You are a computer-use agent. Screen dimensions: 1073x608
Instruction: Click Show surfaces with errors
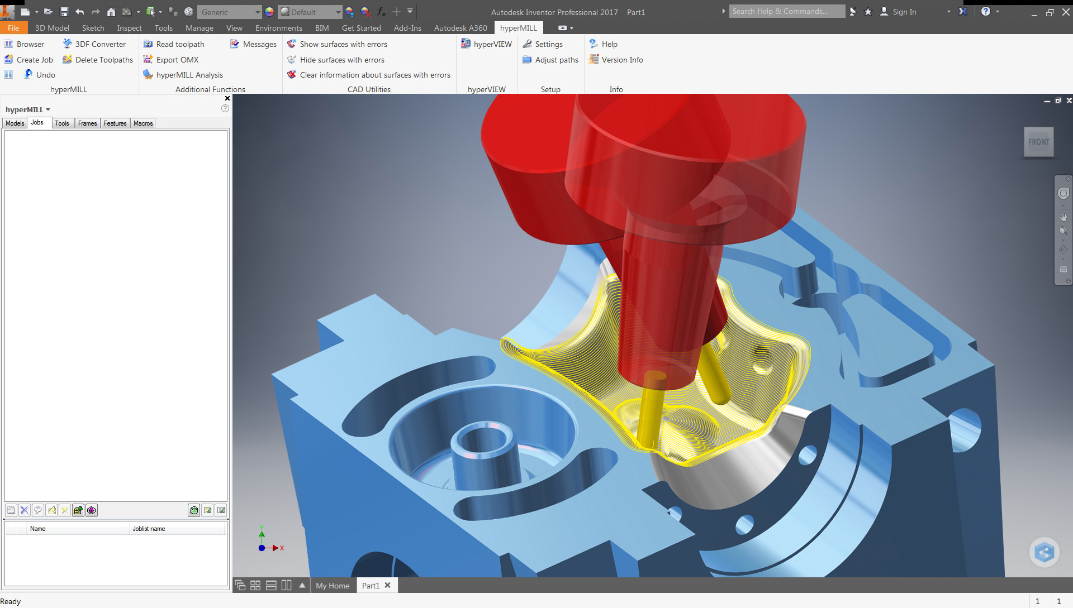(x=343, y=44)
